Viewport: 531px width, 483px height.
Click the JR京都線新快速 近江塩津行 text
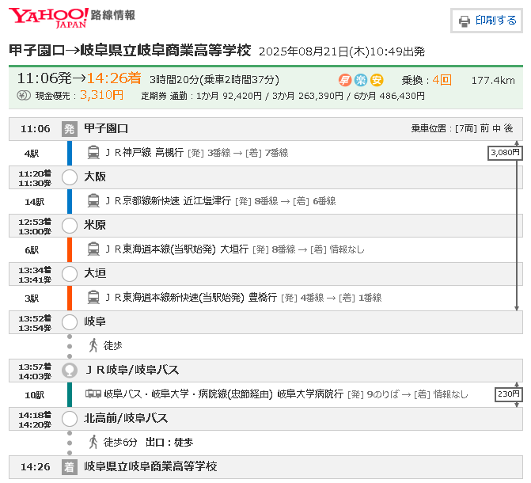click(x=168, y=201)
